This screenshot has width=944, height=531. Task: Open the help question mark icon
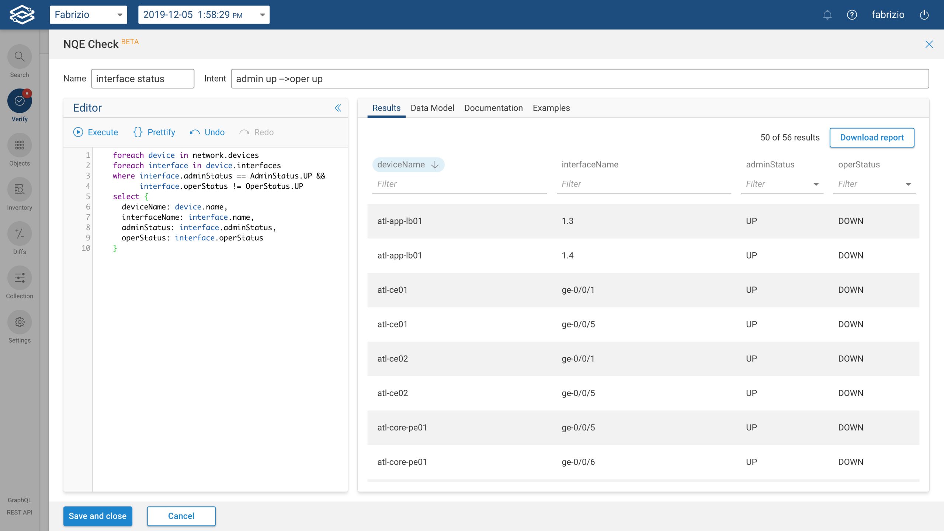pos(852,14)
